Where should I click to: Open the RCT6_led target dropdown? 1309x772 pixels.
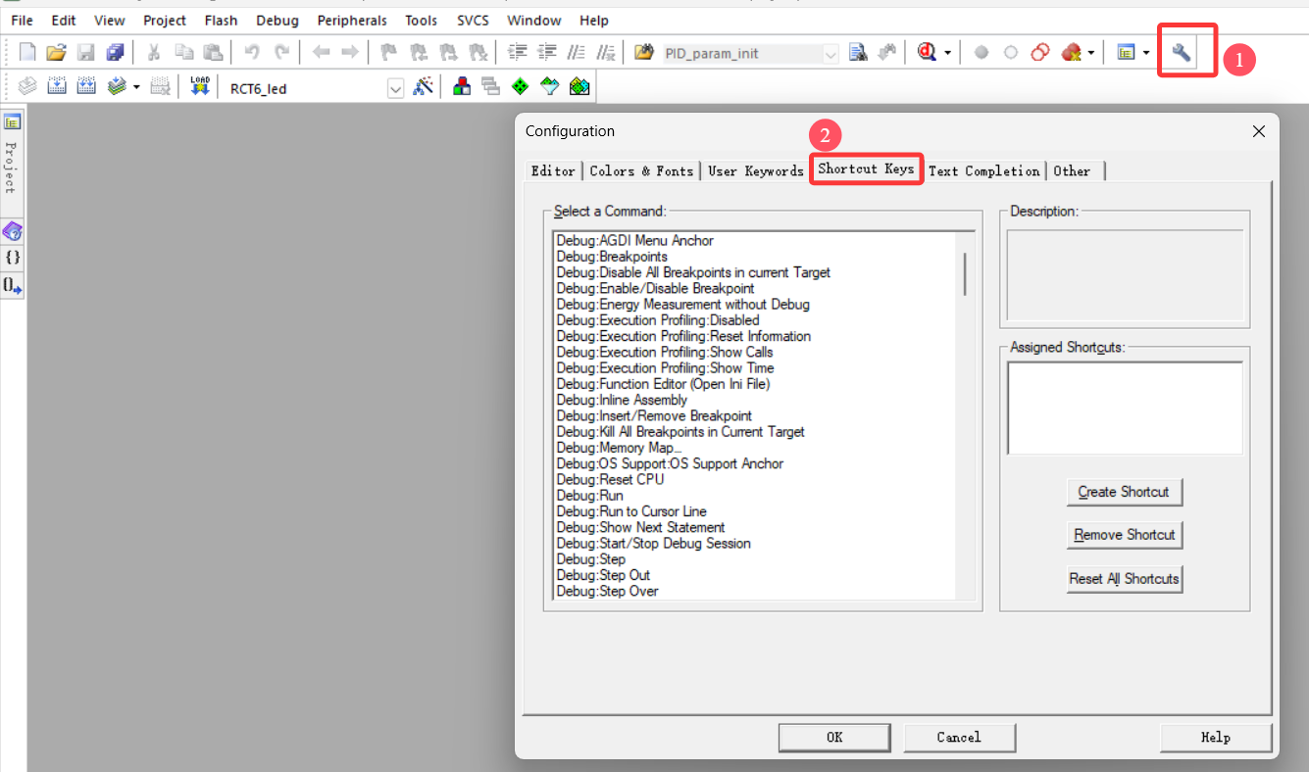click(396, 88)
